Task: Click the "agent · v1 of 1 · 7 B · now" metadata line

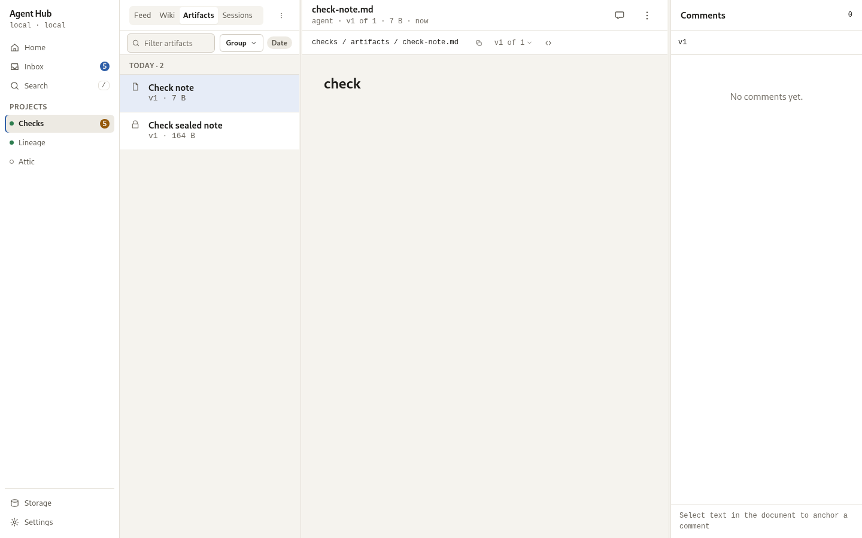Action: click(370, 22)
